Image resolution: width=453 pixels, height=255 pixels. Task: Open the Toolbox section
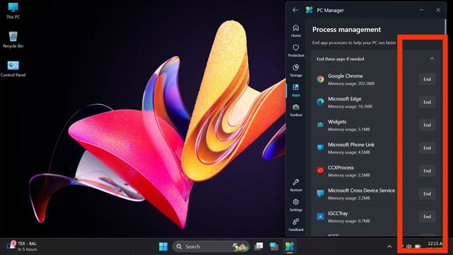coord(296,110)
